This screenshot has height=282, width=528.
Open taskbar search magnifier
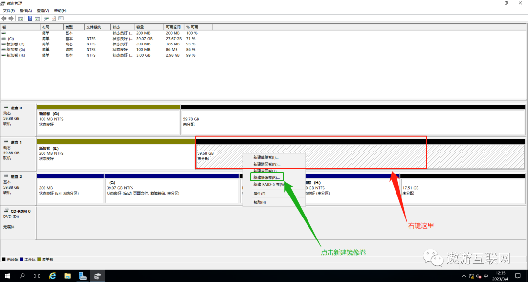pyautogui.click(x=22, y=276)
